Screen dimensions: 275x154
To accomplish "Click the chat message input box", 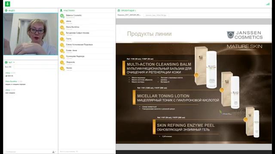I will coord(28,152).
